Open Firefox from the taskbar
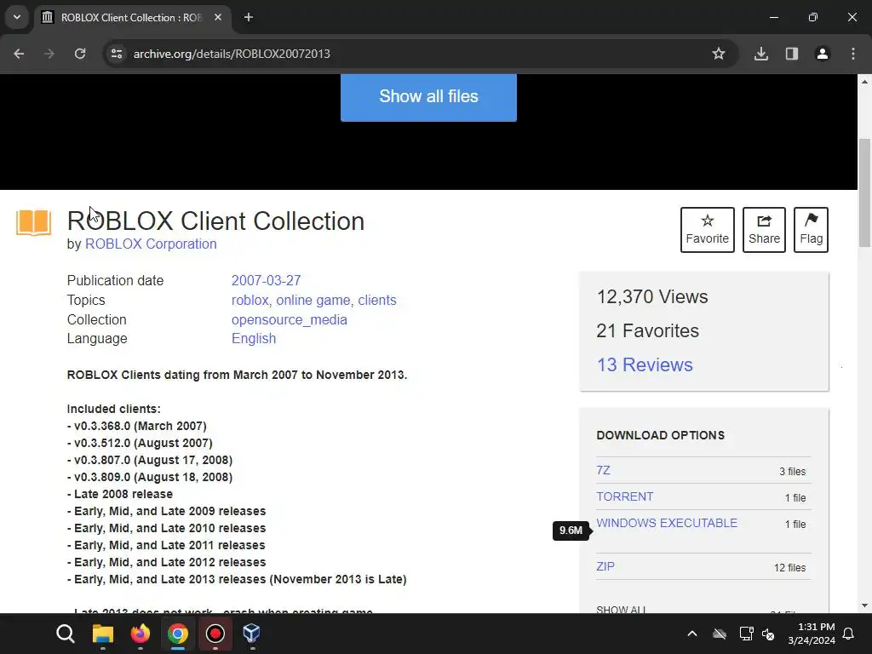The width and height of the screenshot is (872, 654). click(x=141, y=634)
